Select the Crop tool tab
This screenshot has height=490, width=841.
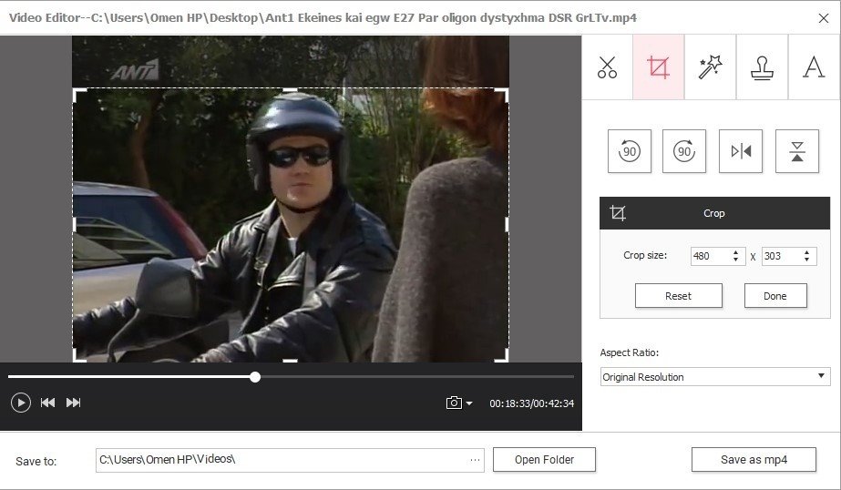(658, 67)
